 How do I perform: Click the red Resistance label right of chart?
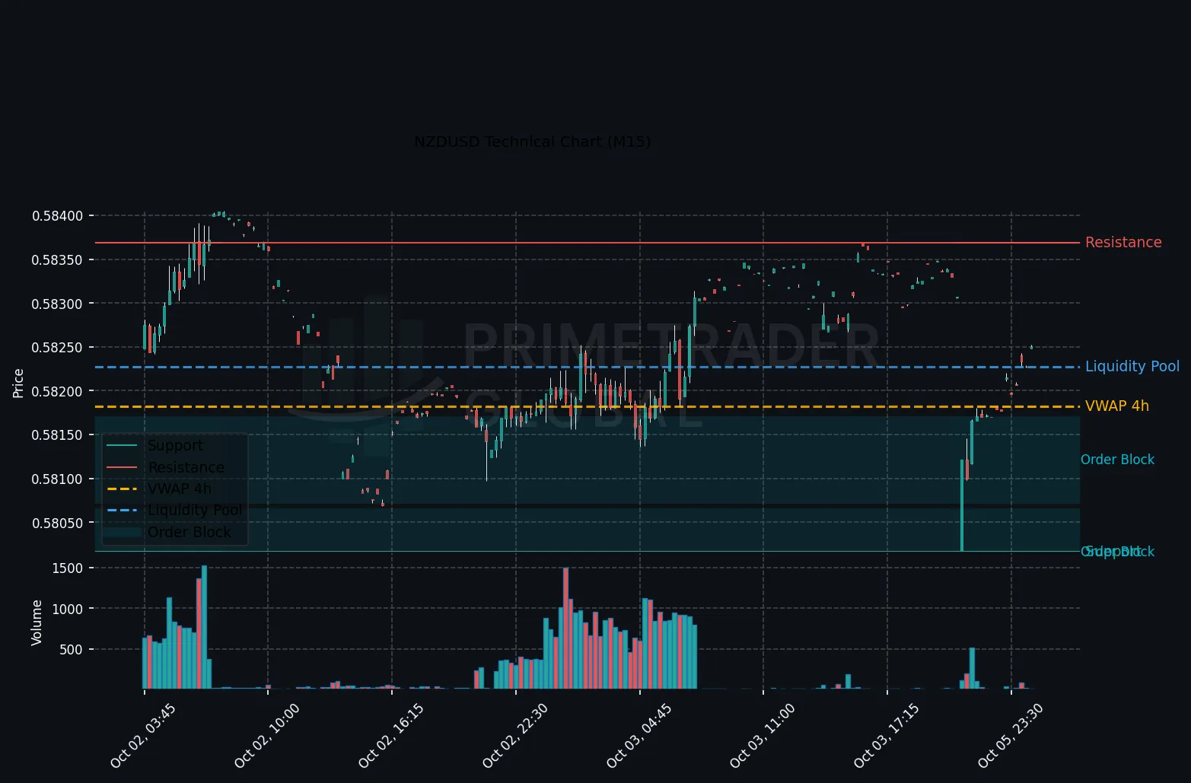1123,243
